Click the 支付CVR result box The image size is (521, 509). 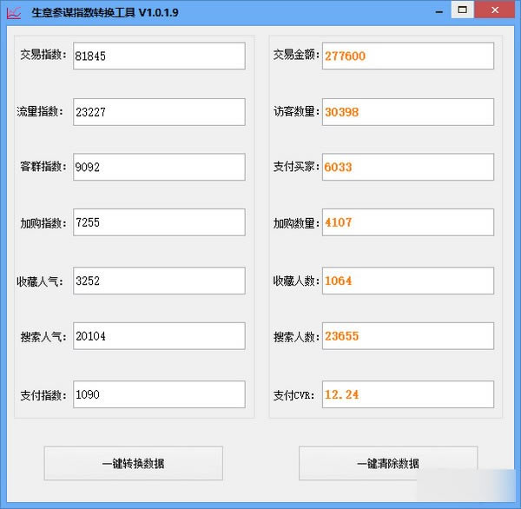pyautogui.click(x=407, y=394)
